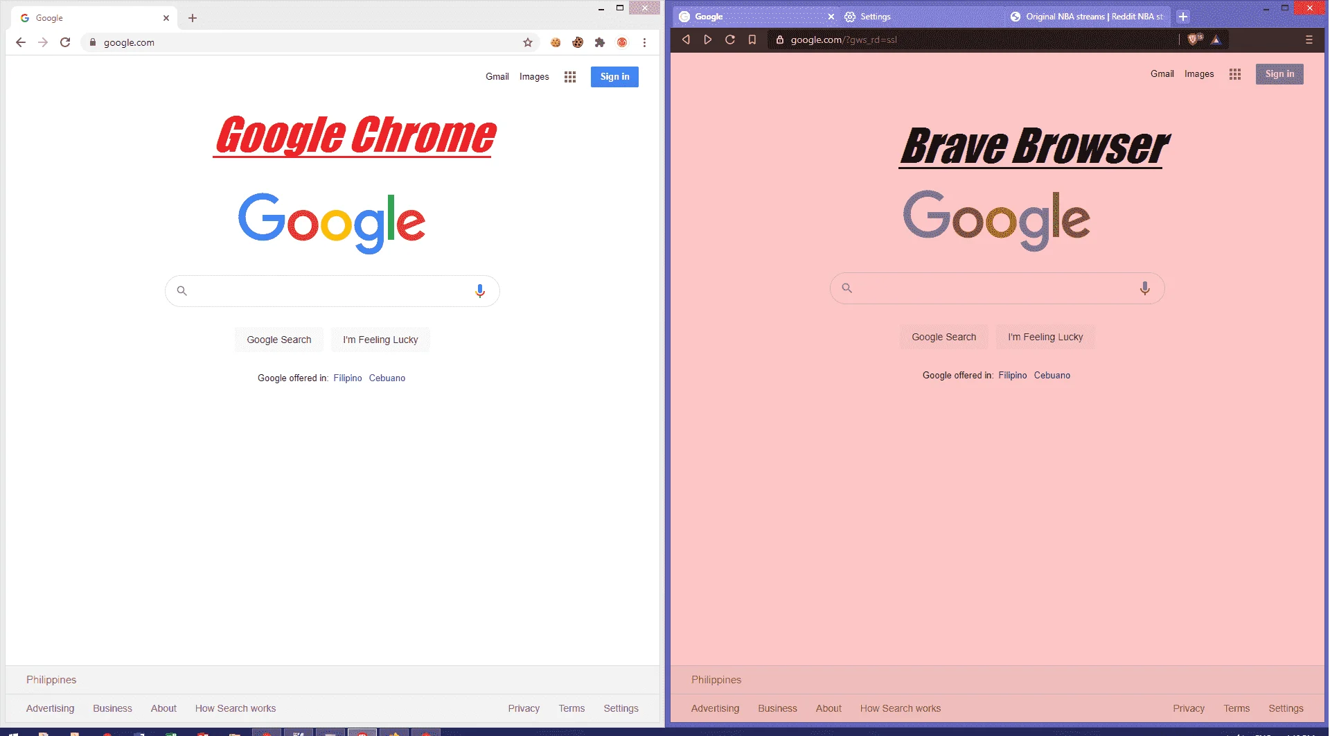
Task: Select the Google tab in Brave
Action: coord(755,17)
